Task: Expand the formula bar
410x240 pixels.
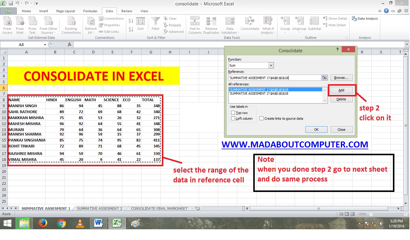Action: coord(407,44)
